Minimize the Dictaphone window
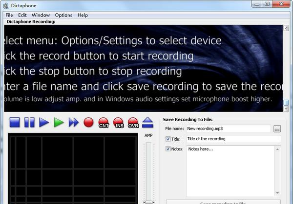293x204 pixels. (x=257, y=4)
